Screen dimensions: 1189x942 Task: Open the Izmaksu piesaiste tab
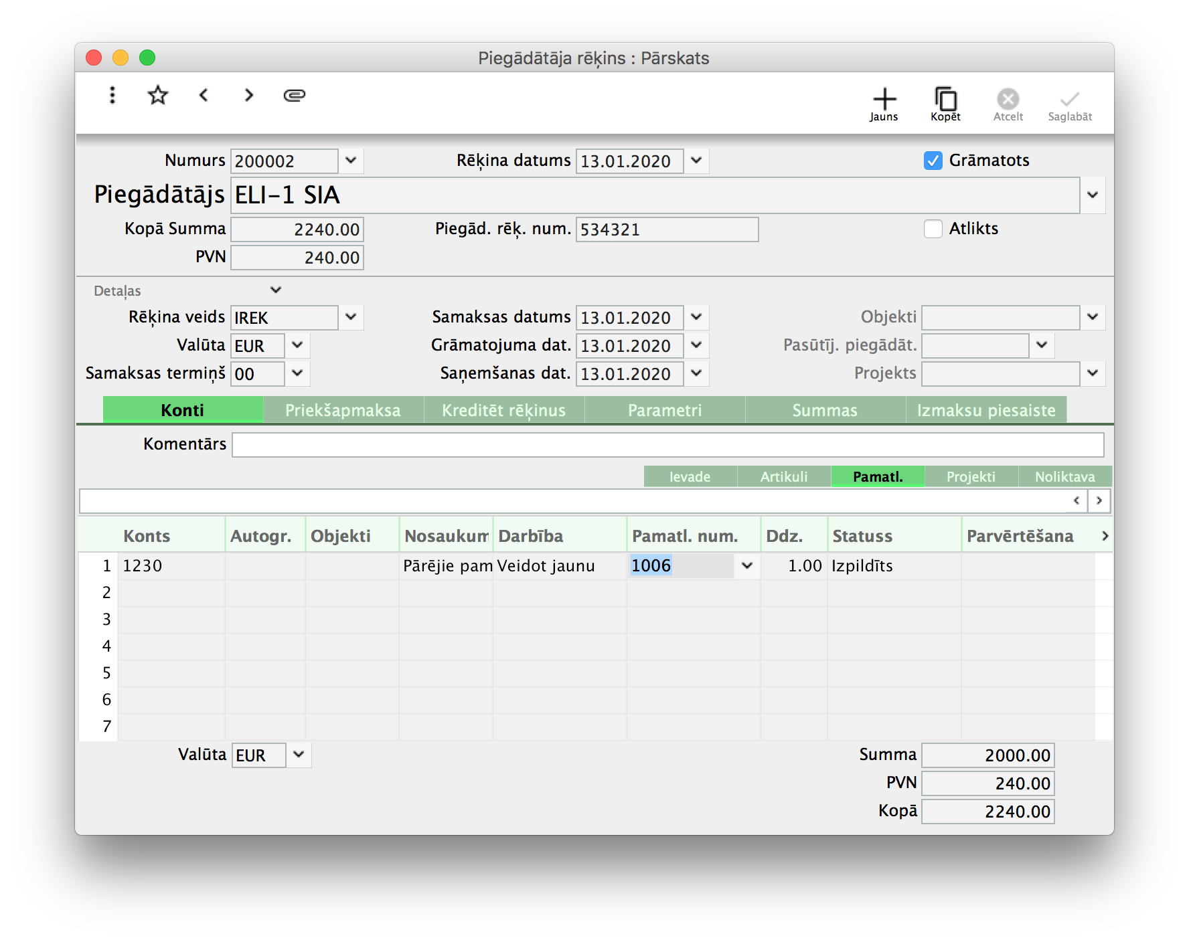point(986,410)
